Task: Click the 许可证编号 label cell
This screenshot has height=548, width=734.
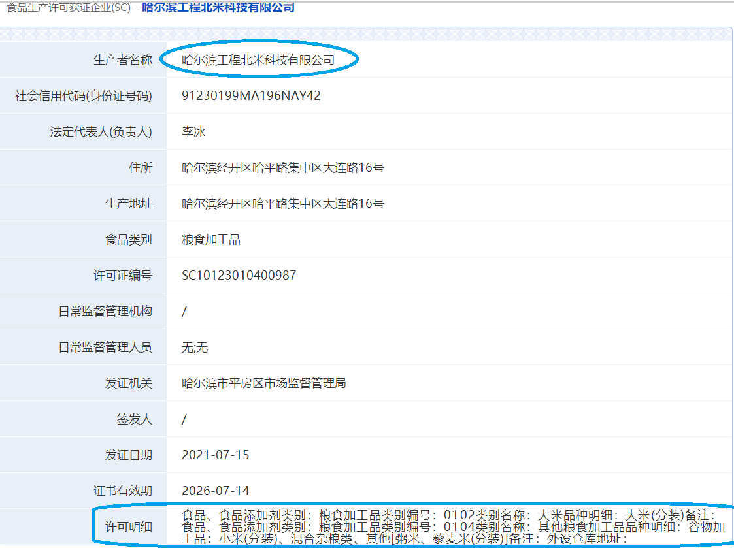Action: 83,275
